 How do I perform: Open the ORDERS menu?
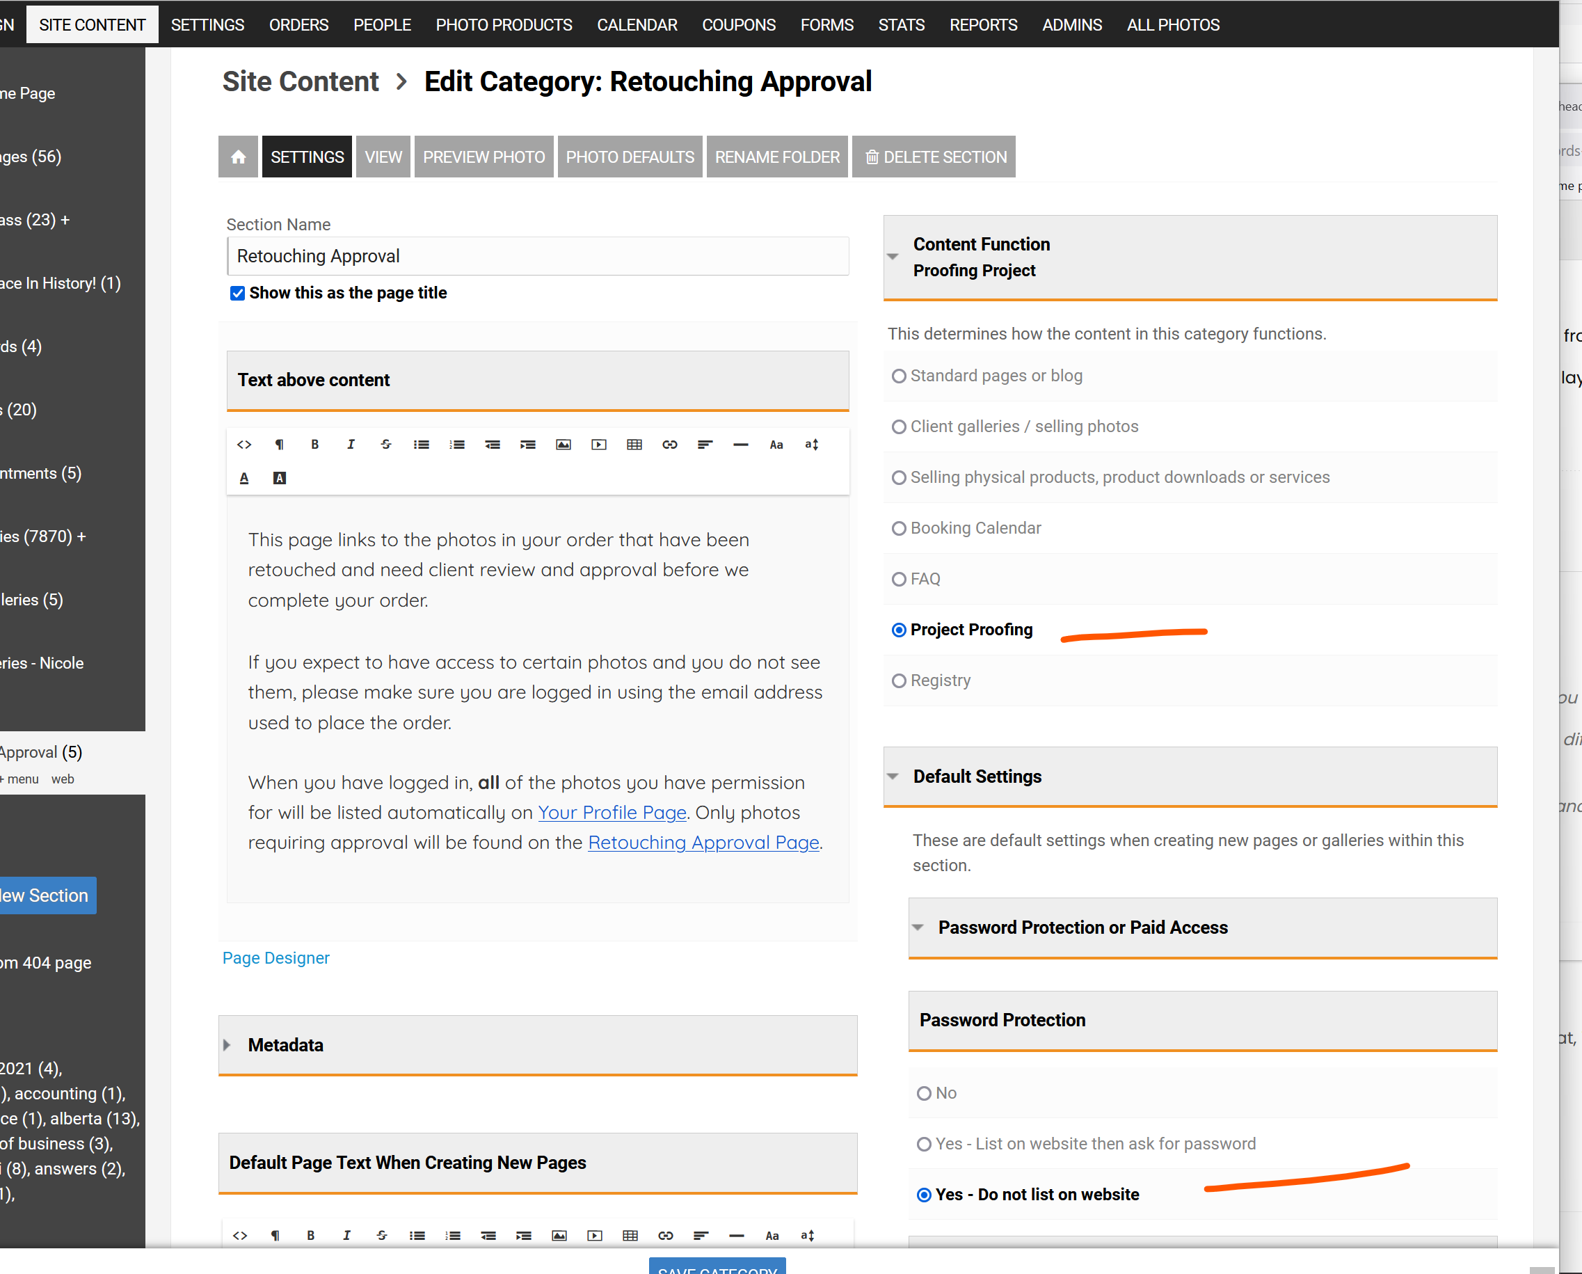pos(298,24)
